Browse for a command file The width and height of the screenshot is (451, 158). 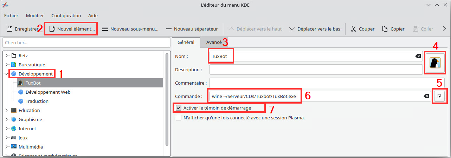point(439,96)
